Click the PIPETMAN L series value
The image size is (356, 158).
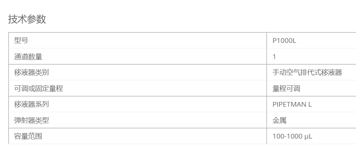(x=292, y=104)
